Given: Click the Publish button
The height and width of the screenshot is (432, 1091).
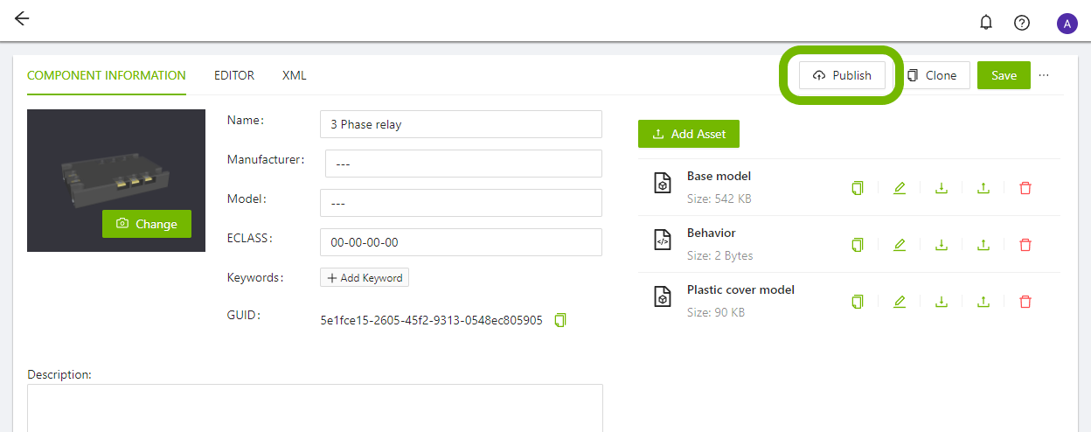Looking at the screenshot, I should (x=842, y=75).
